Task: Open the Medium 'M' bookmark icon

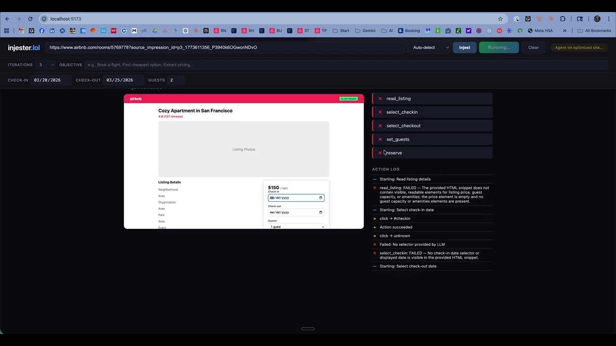Action: (x=134, y=31)
